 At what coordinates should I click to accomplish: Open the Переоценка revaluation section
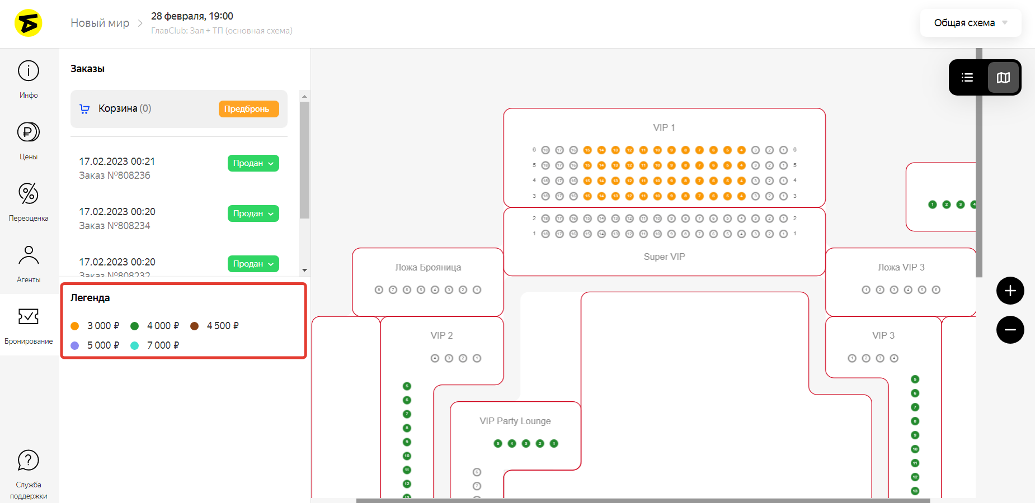(29, 202)
